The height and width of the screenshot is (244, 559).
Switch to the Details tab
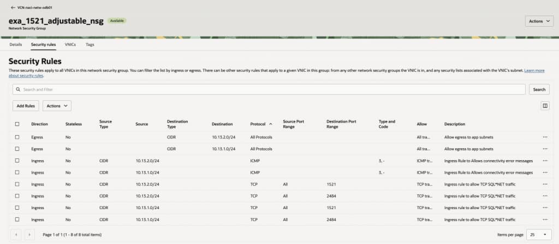16,45
